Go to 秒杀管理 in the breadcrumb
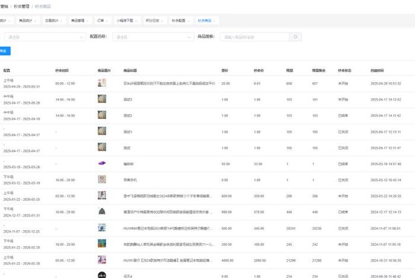Image resolution: width=415 pixels, height=278 pixels. (x=21, y=7)
